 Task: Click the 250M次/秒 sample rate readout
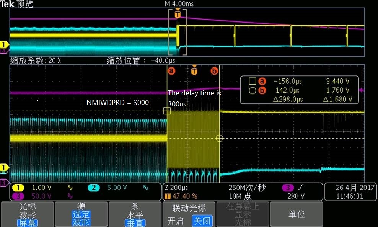(x=247, y=188)
